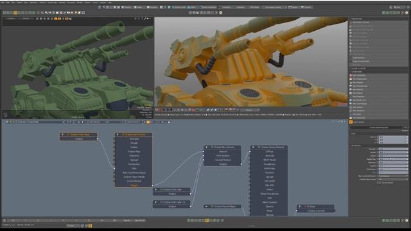
Task: Open the workspace selector dropdown in the node graph toolbar
Action: [40, 122]
